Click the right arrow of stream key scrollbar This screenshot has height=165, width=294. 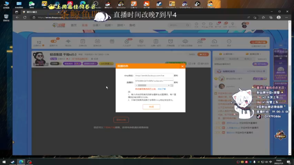169,85
